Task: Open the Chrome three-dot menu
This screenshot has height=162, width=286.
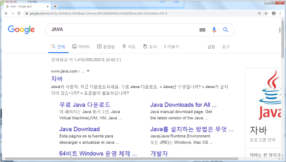Action: 280,14
